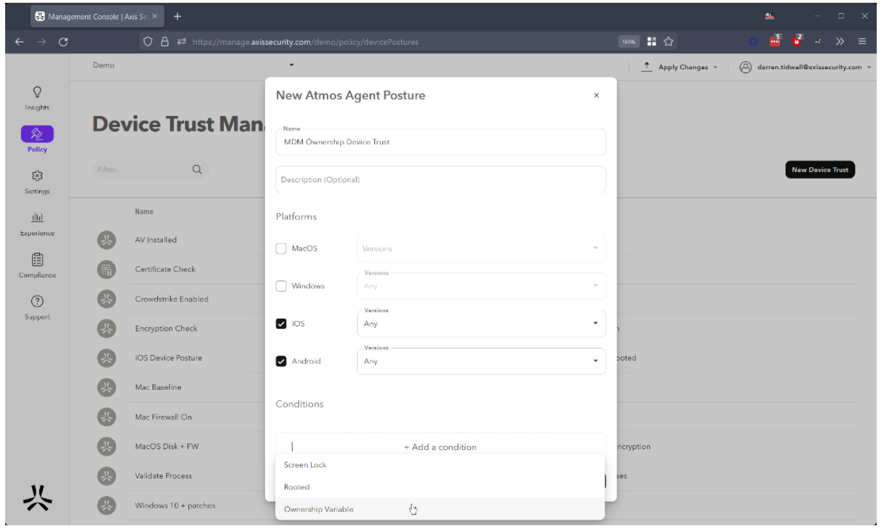
Task: Select Ownership Variable condition
Action: click(x=440, y=509)
